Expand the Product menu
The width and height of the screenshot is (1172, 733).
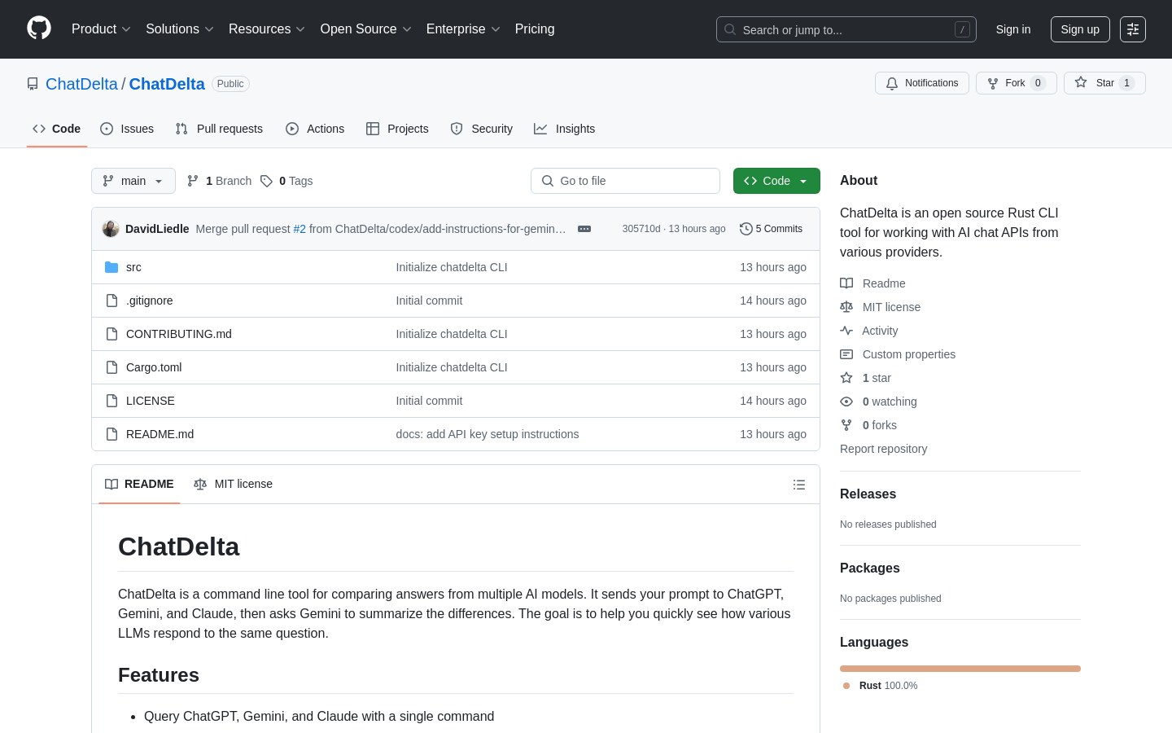point(101,29)
